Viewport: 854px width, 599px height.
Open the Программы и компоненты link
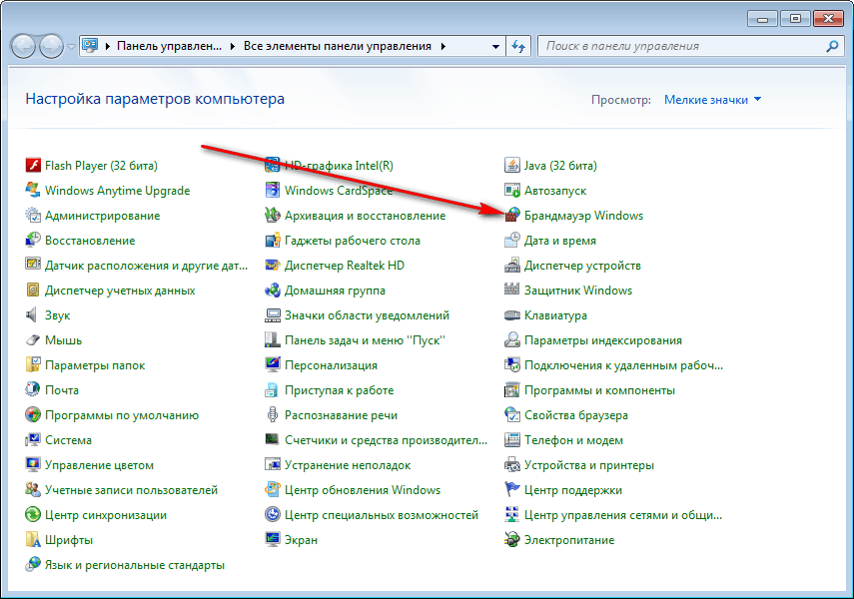(599, 390)
